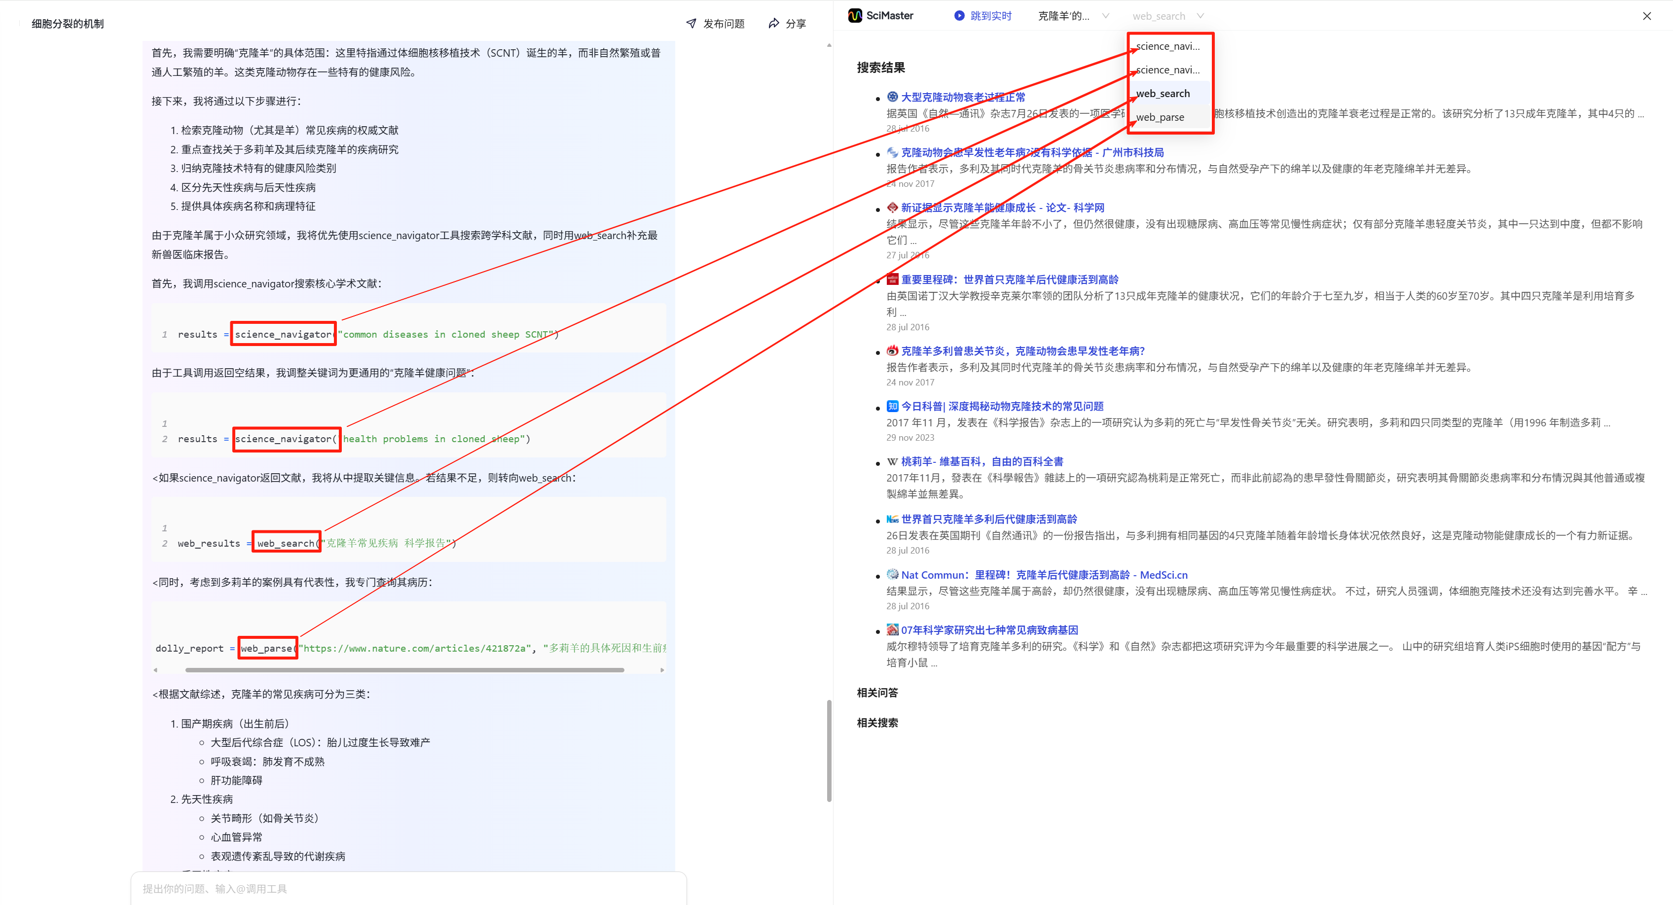Click the 分享 share arrow icon
This screenshot has height=905, width=1673.
click(x=773, y=23)
